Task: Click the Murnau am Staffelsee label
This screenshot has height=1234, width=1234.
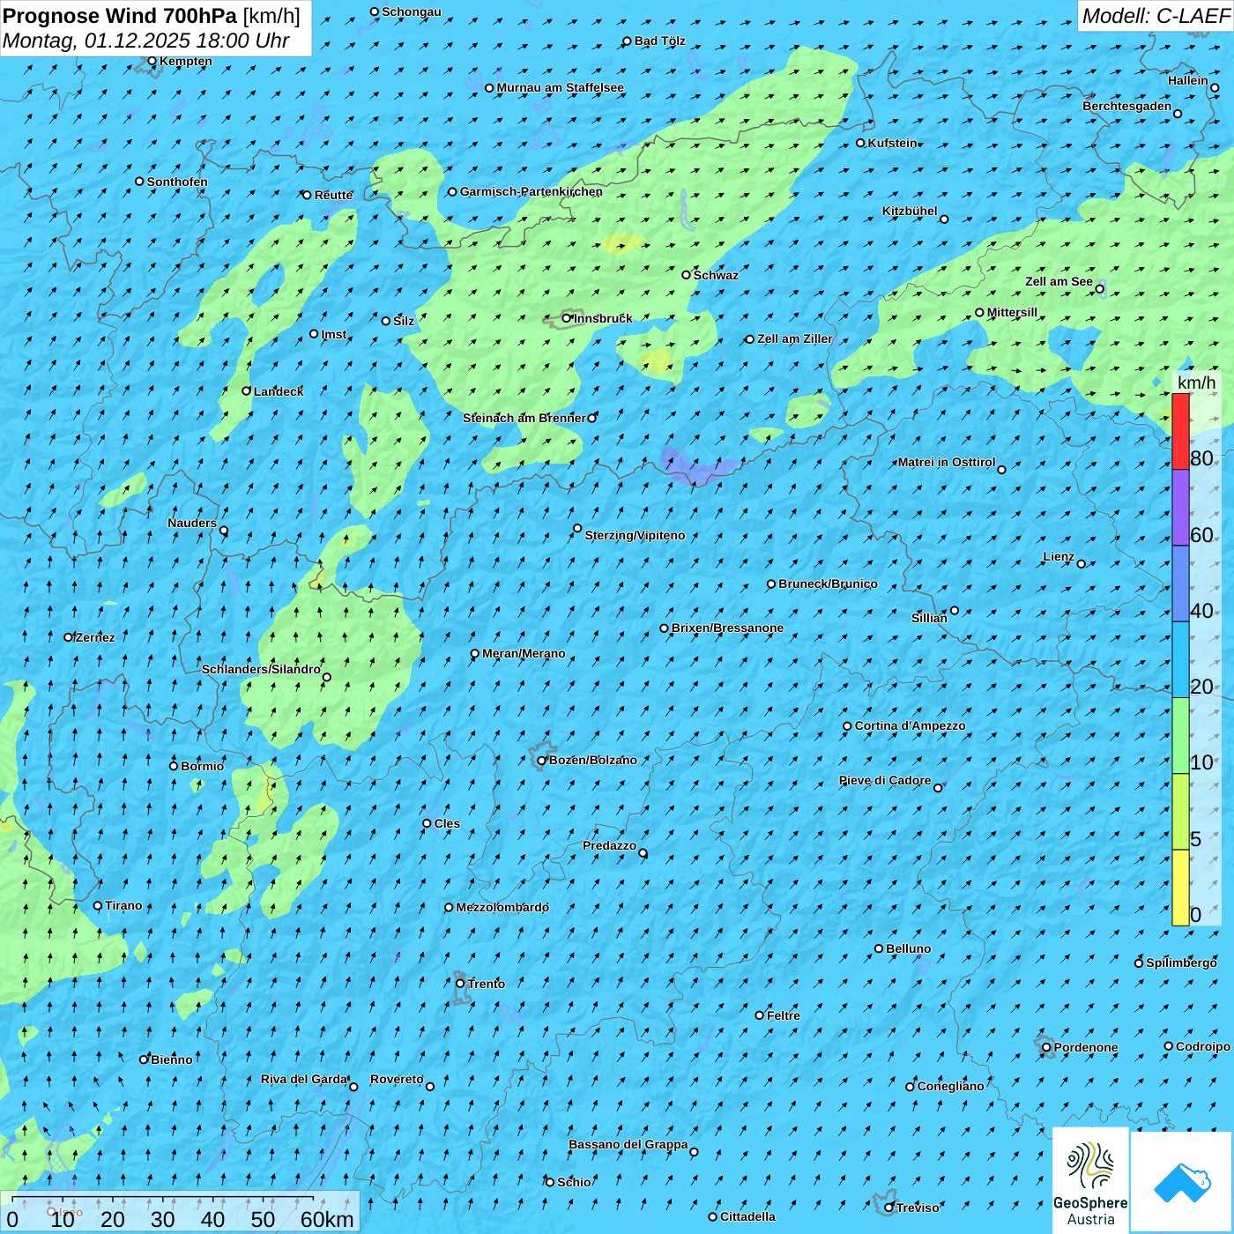Action: (560, 87)
